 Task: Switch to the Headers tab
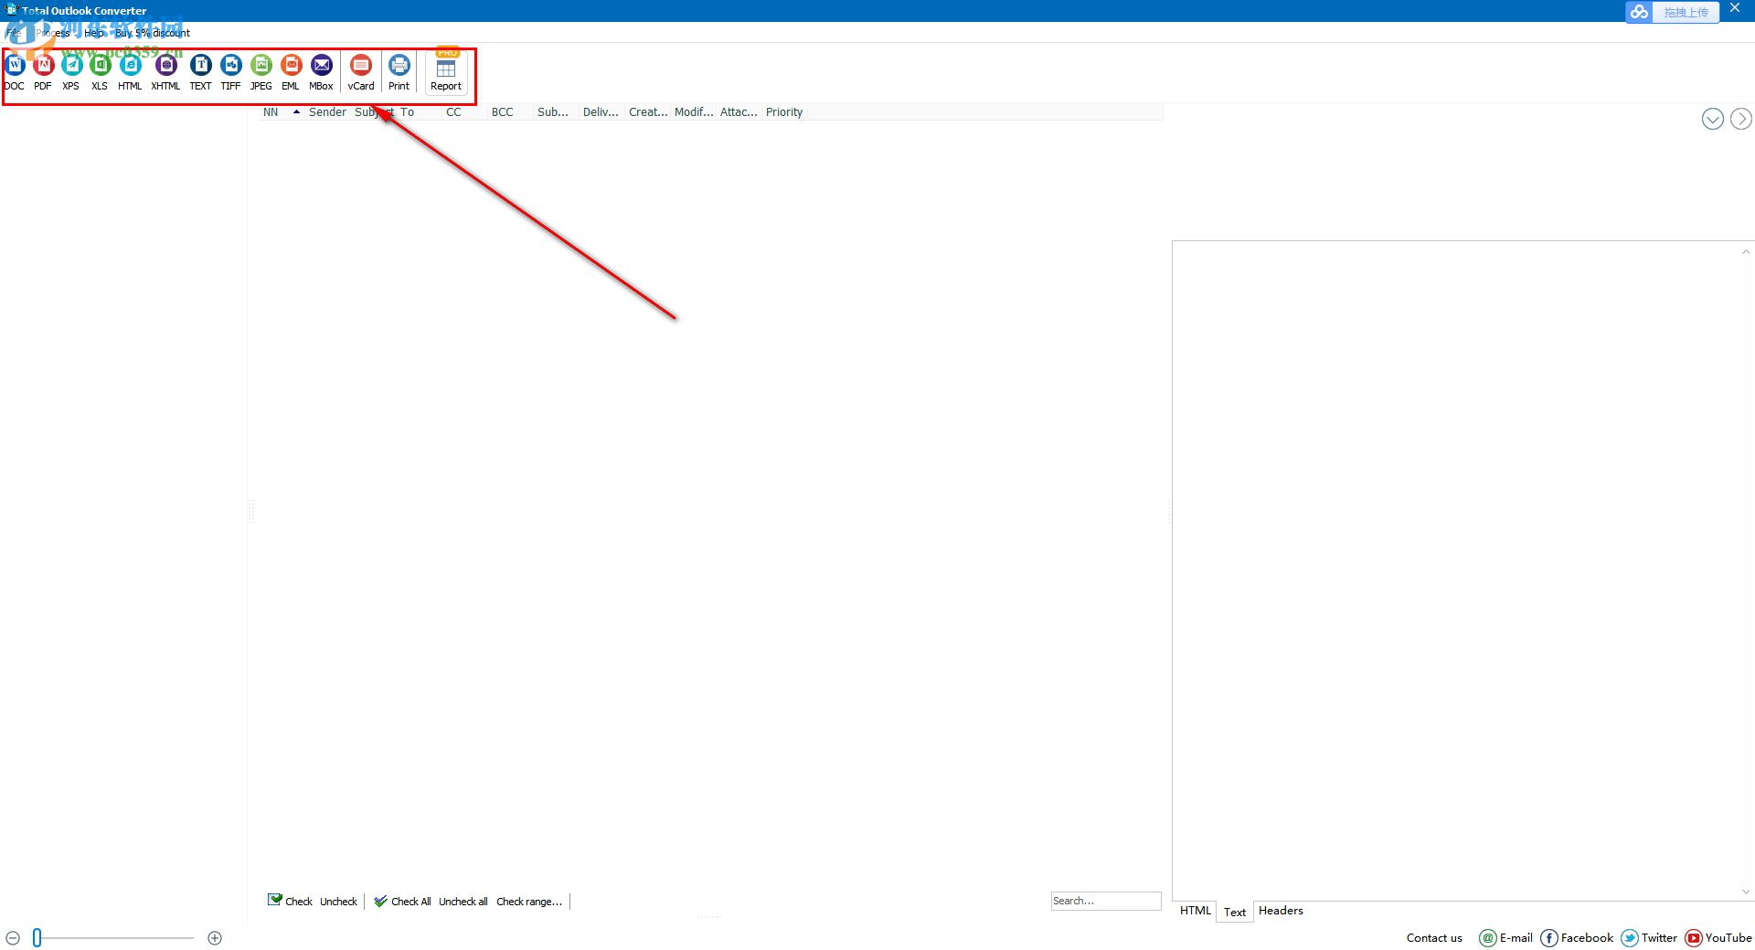click(x=1280, y=910)
